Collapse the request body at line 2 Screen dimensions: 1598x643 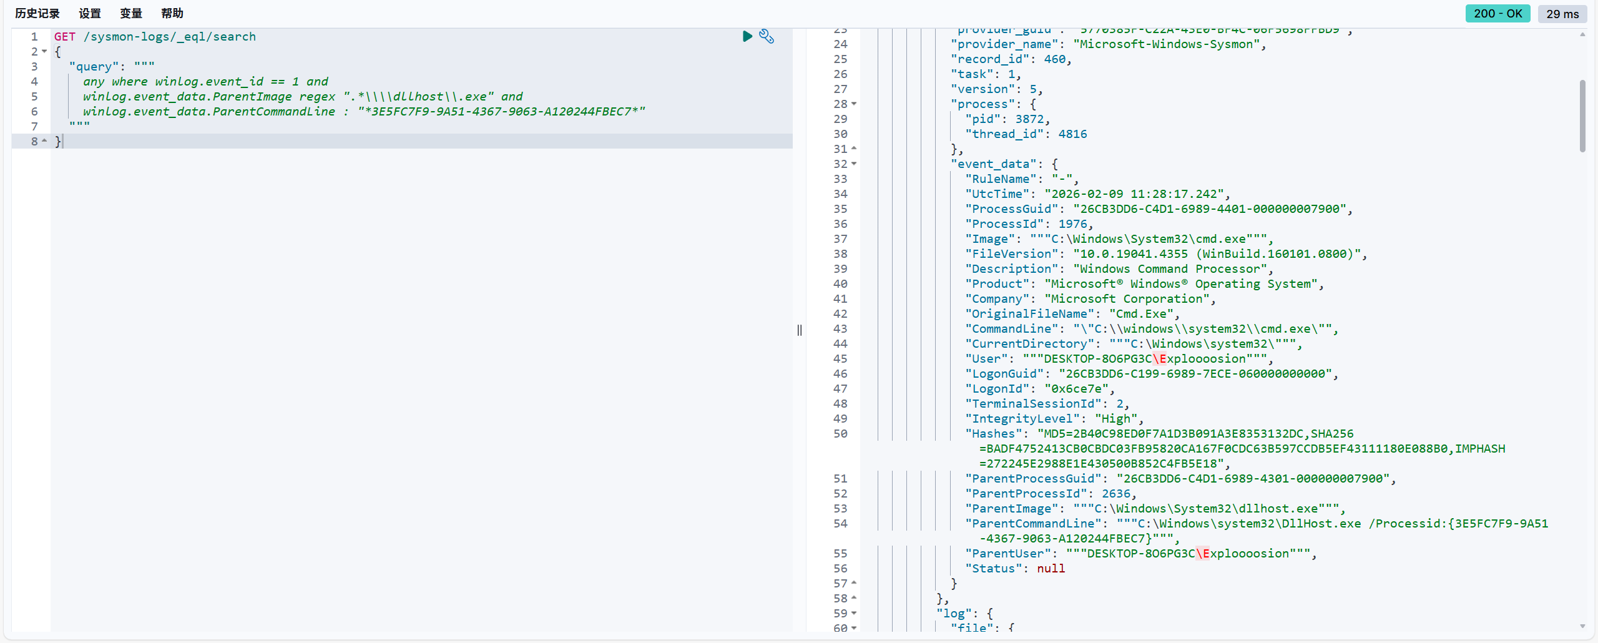pyautogui.click(x=44, y=52)
